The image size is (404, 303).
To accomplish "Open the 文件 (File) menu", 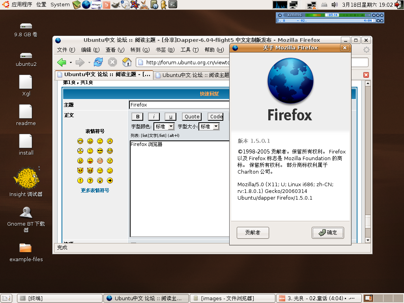I will point(66,50).
